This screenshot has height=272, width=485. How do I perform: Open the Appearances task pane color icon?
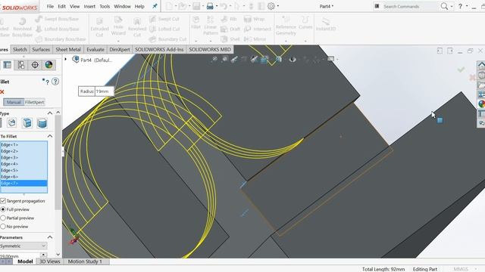[x=482, y=104]
